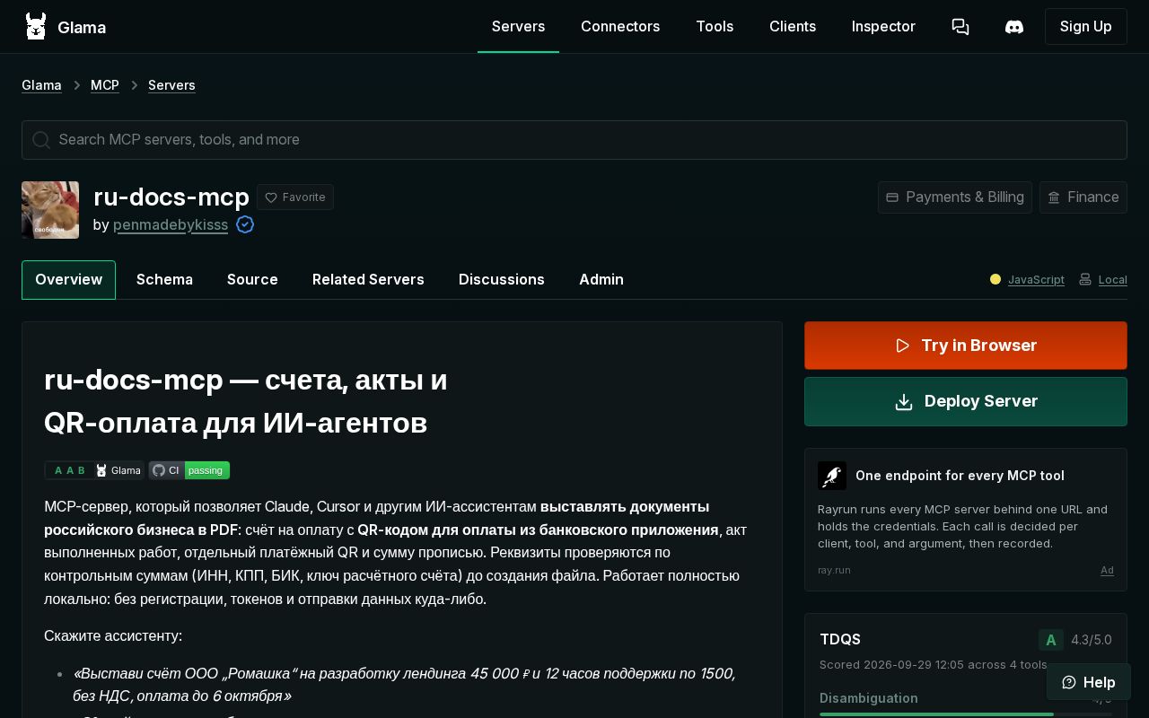Click the Glama llama logo icon
1149x718 pixels.
36,27
